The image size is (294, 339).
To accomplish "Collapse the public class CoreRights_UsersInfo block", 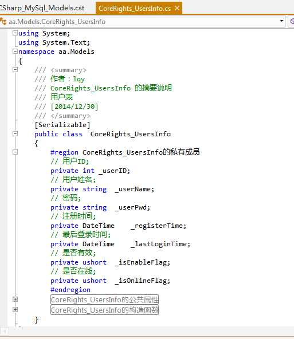I will (15, 134).
